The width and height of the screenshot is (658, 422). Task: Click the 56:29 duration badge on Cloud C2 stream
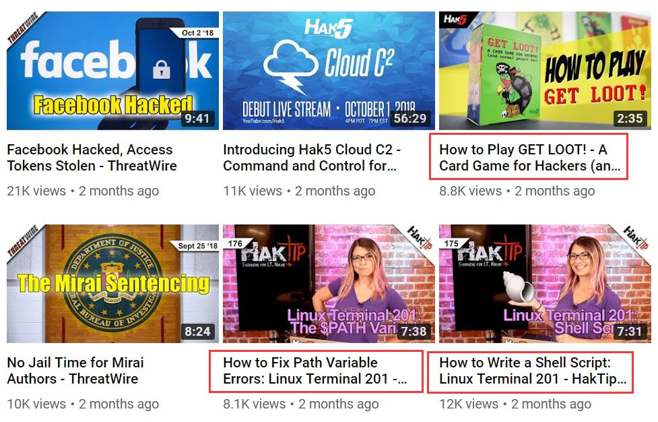409,119
